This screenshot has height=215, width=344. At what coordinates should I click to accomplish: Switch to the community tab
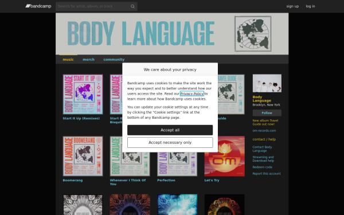pos(114,60)
